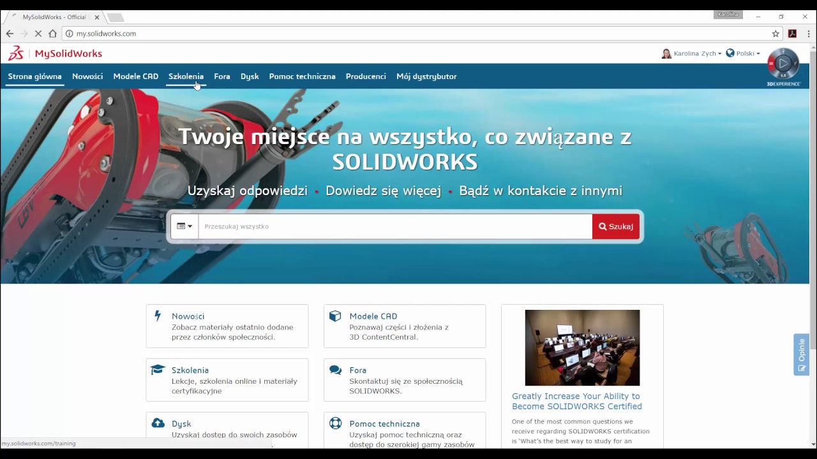Stop page loading with X button
Image resolution: width=817 pixels, height=459 pixels.
pyautogui.click(x=38, y=34)
